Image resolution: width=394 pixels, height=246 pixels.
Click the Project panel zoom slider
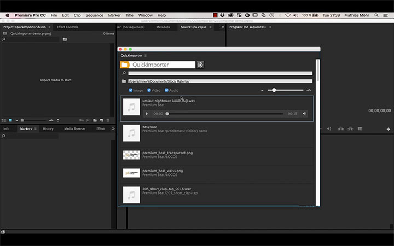pos(33,120)
